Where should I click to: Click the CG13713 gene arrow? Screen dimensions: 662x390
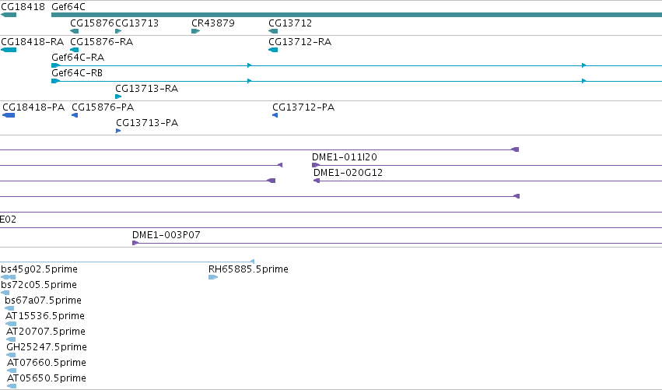[119, 31]
